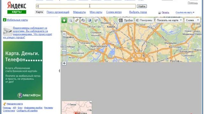The height and width of the screenshot is (114, 204).
Task: Click the Печать link
Action: pos(165,13)
